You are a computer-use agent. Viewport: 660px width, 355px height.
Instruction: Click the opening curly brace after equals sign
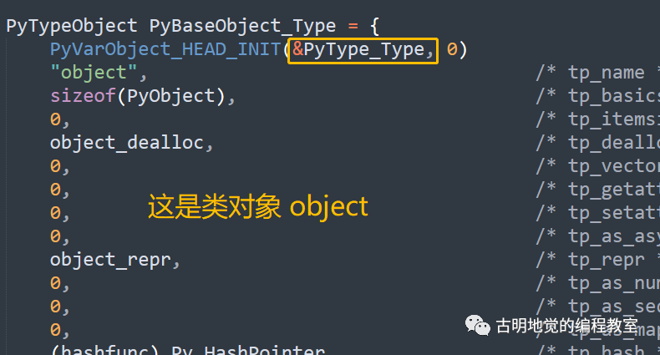[x=374, y=27]
